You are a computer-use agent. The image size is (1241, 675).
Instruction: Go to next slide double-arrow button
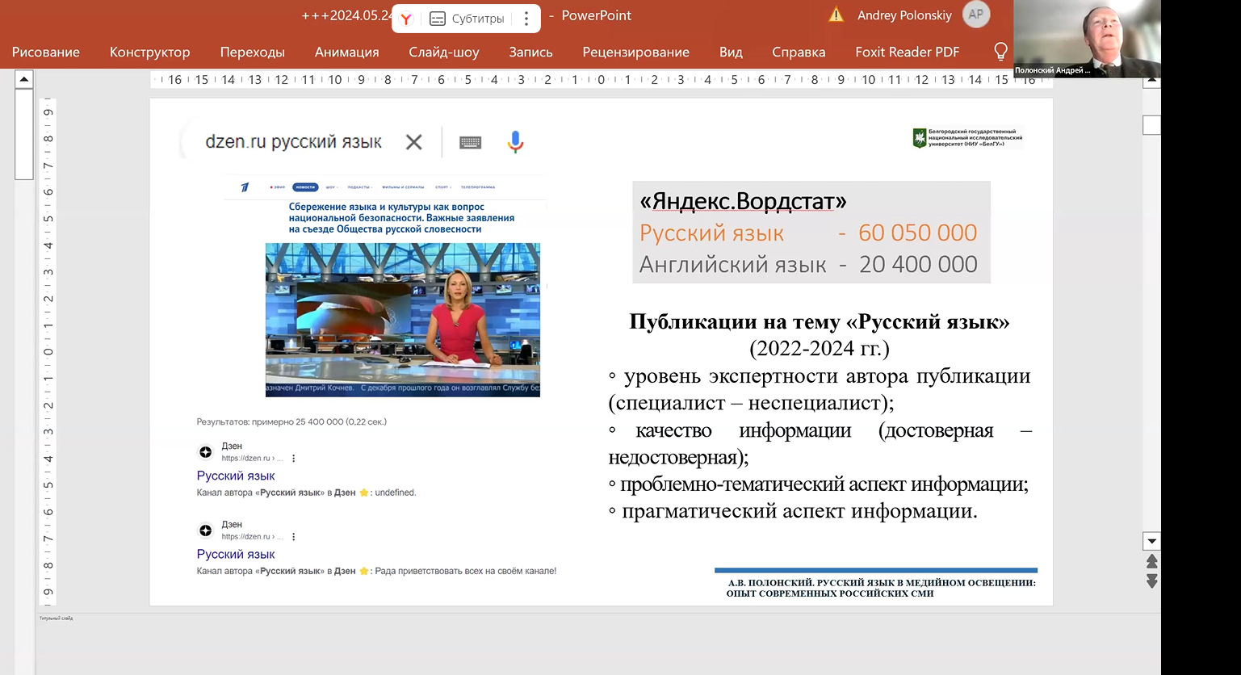[1152, 581]
